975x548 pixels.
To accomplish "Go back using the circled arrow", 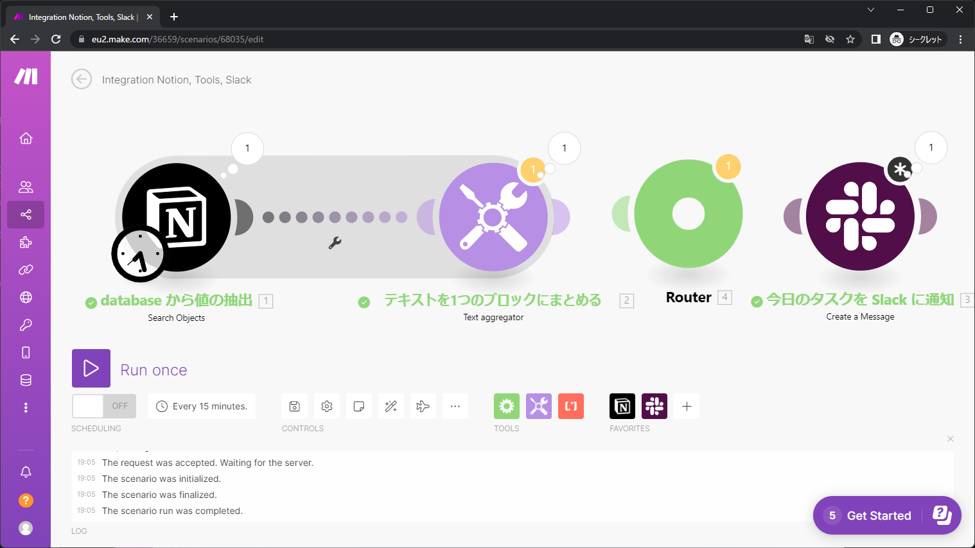I will pyautogui.click(x=82, y=80).
